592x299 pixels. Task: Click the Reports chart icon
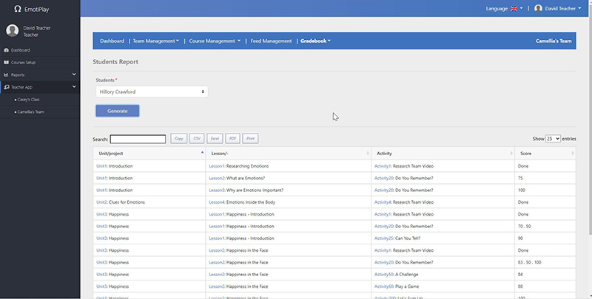6,75
